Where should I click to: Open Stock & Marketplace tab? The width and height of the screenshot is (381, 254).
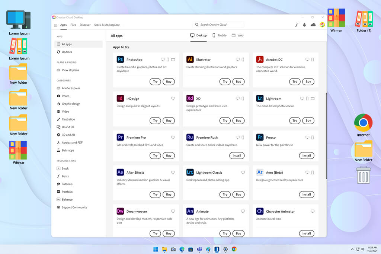tap(107, 25)
